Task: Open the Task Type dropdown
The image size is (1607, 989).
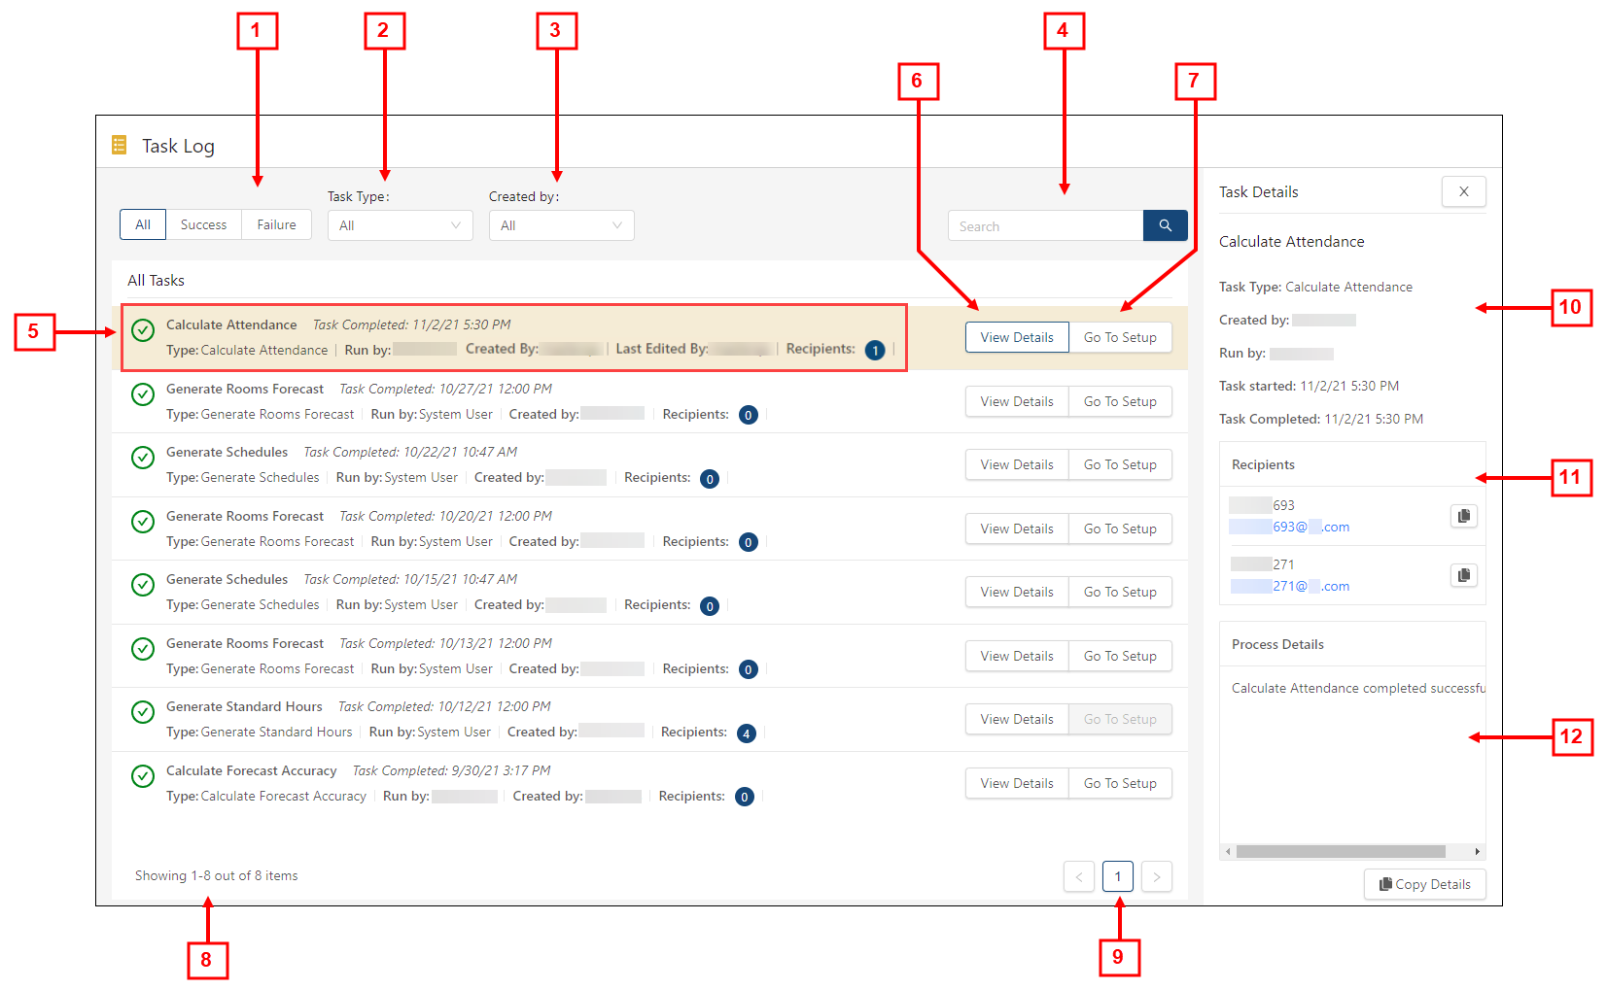Action: coord(400,225)
